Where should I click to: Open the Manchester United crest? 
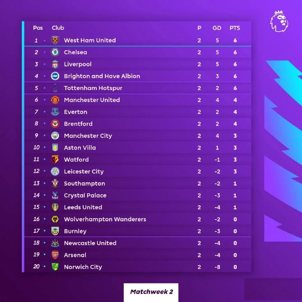point(55,100)
